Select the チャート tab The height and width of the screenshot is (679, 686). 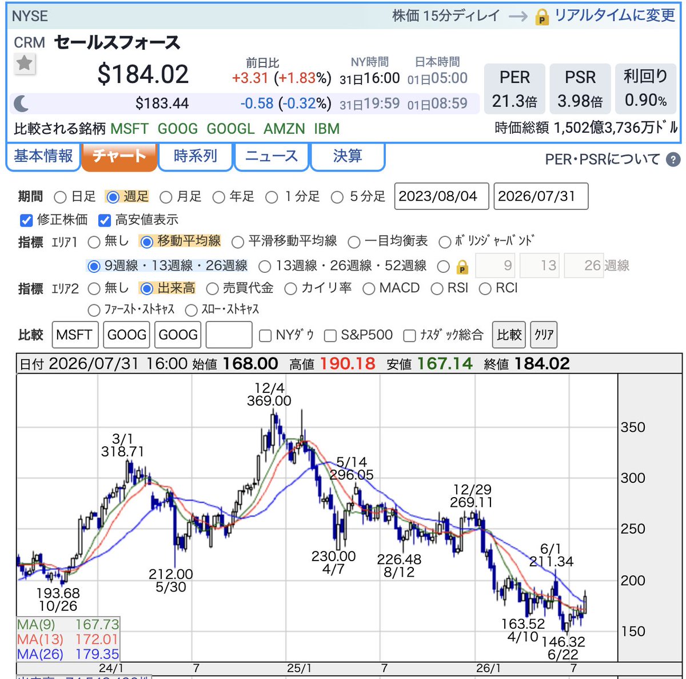119,156
